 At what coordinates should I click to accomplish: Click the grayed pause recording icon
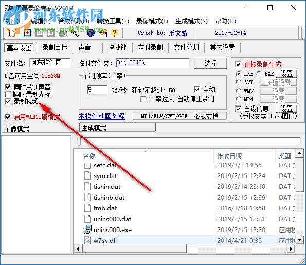pyautogui.click(x=39, y=33)
